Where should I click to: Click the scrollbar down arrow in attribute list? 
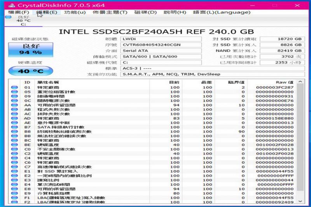click(300, 201)
